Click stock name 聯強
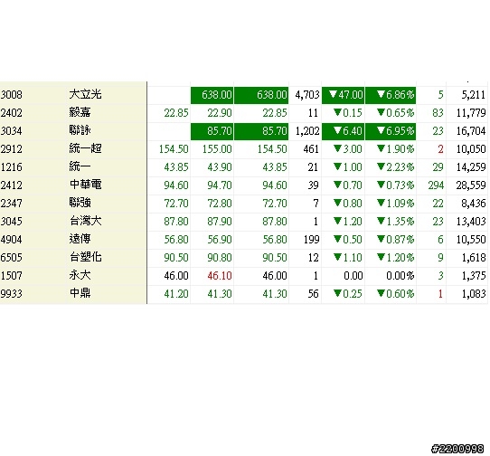Screen dimensions: 490x456 80,203
